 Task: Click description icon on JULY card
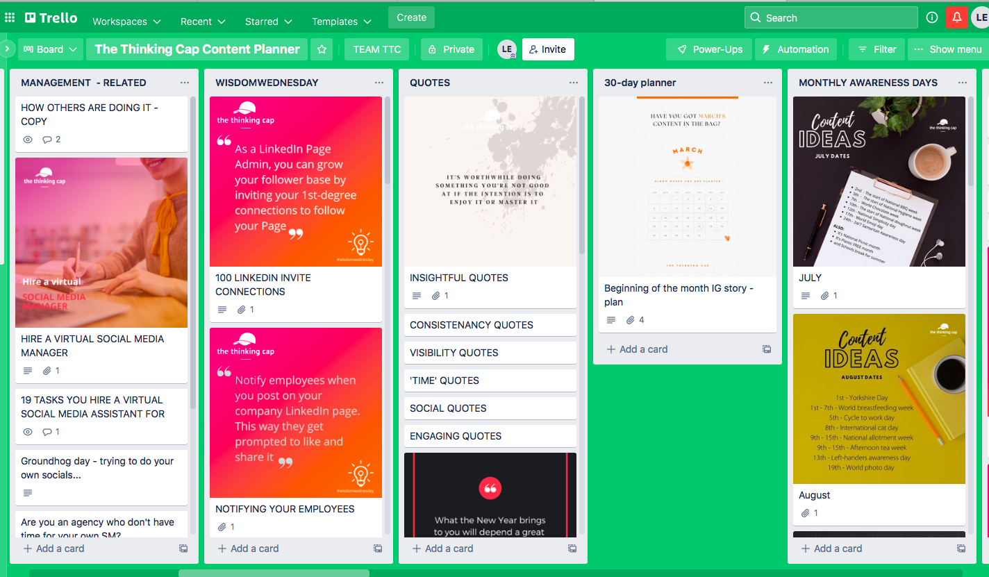point(806,296)
